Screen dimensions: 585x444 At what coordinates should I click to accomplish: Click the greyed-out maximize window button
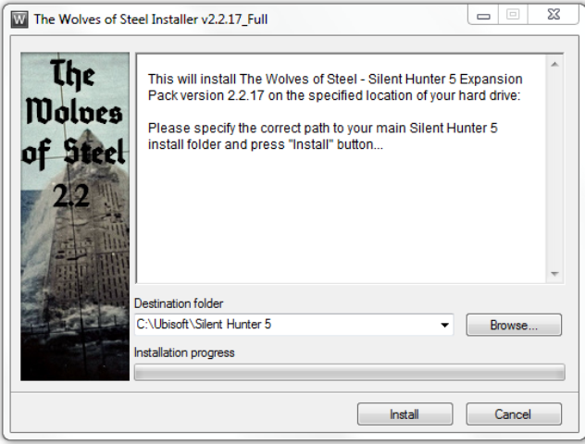(x=511, y=16)
